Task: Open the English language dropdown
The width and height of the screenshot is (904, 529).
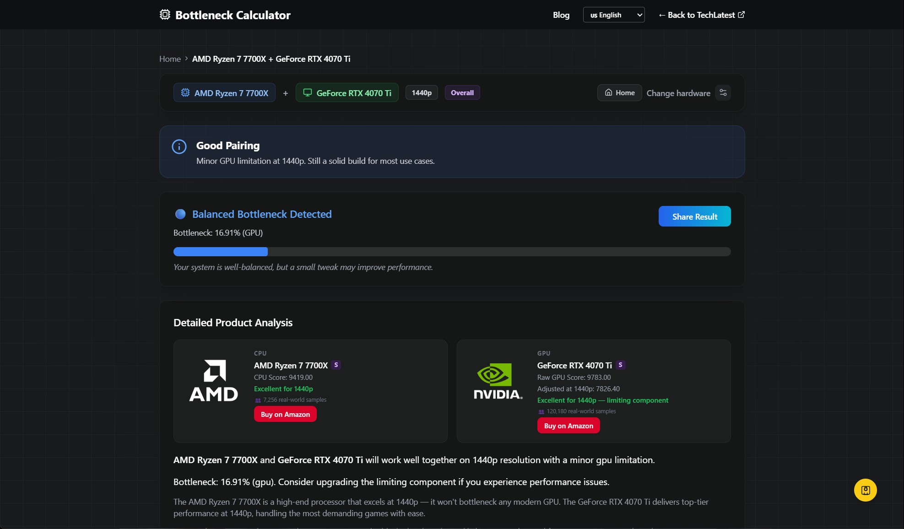Action: [614, 15]
